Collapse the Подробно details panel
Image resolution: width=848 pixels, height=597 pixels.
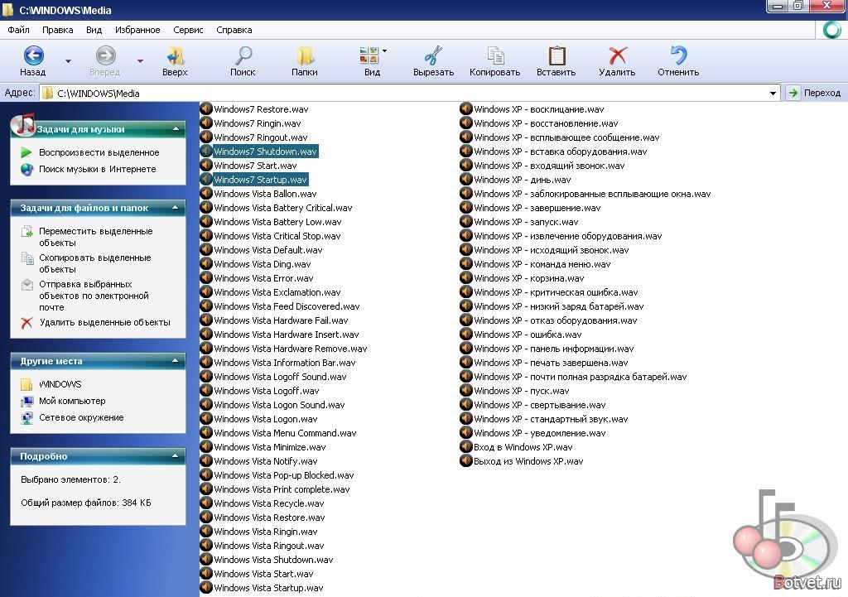[x=176, y=456]
